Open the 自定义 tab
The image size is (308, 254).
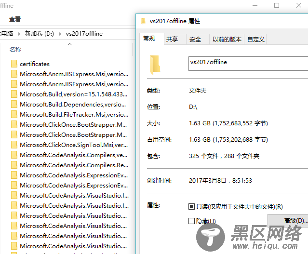pyautogui.click(x=256, y=40)
